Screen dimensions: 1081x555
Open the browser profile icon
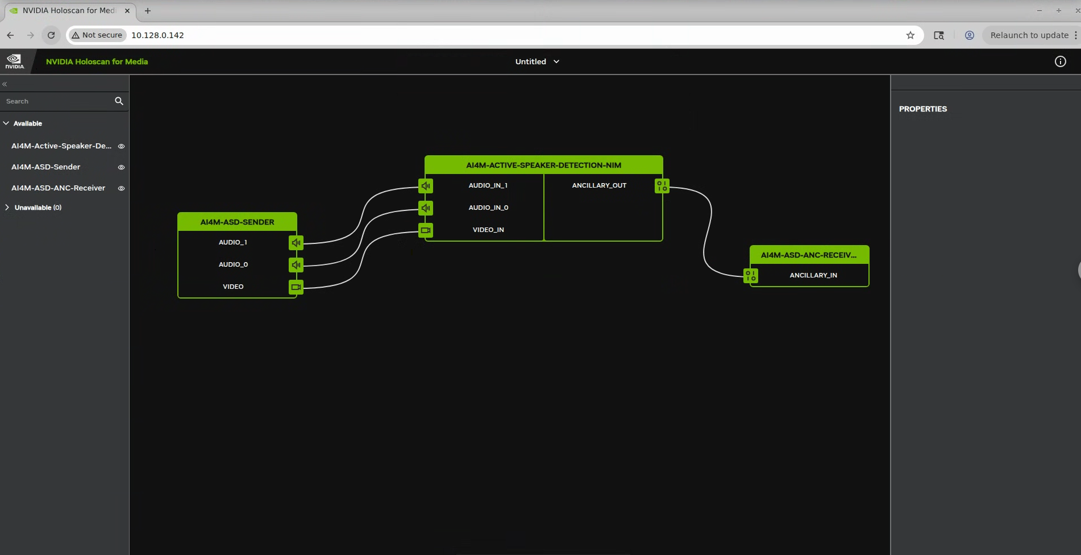970,35
